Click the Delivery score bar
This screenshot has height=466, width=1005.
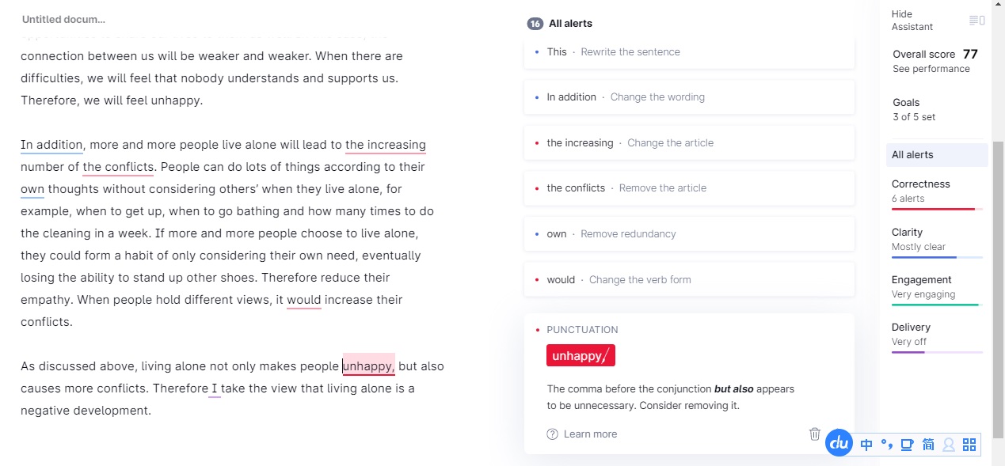pyautogui.click(x=937, y=352)
